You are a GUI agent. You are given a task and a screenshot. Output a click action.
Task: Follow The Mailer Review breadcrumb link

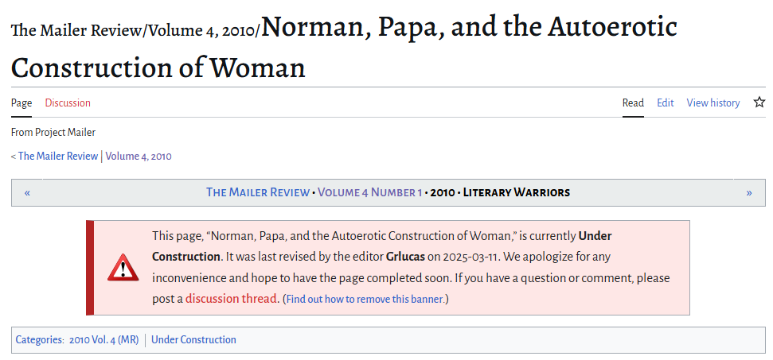pyautogui.click(x=57, y=156)
